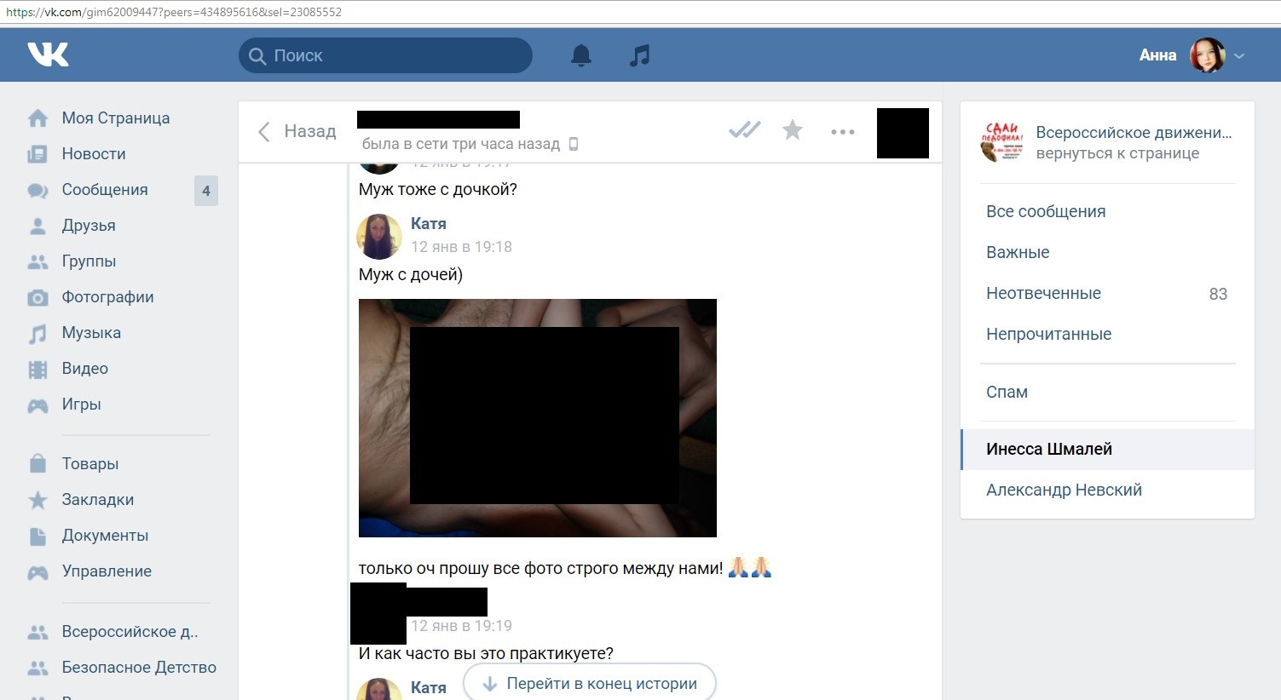Open the Спам folder
The image size is (1281, 700).
coord(1007,392)
